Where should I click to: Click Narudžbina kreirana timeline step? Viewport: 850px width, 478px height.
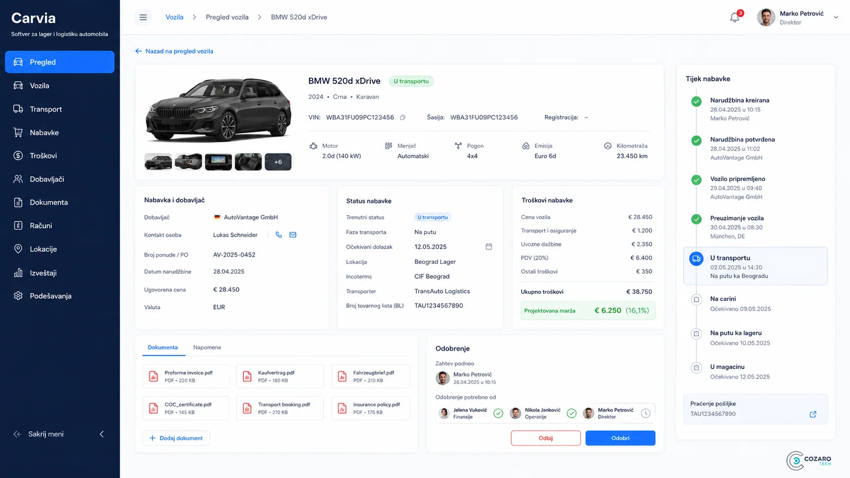tap(740, 101)
